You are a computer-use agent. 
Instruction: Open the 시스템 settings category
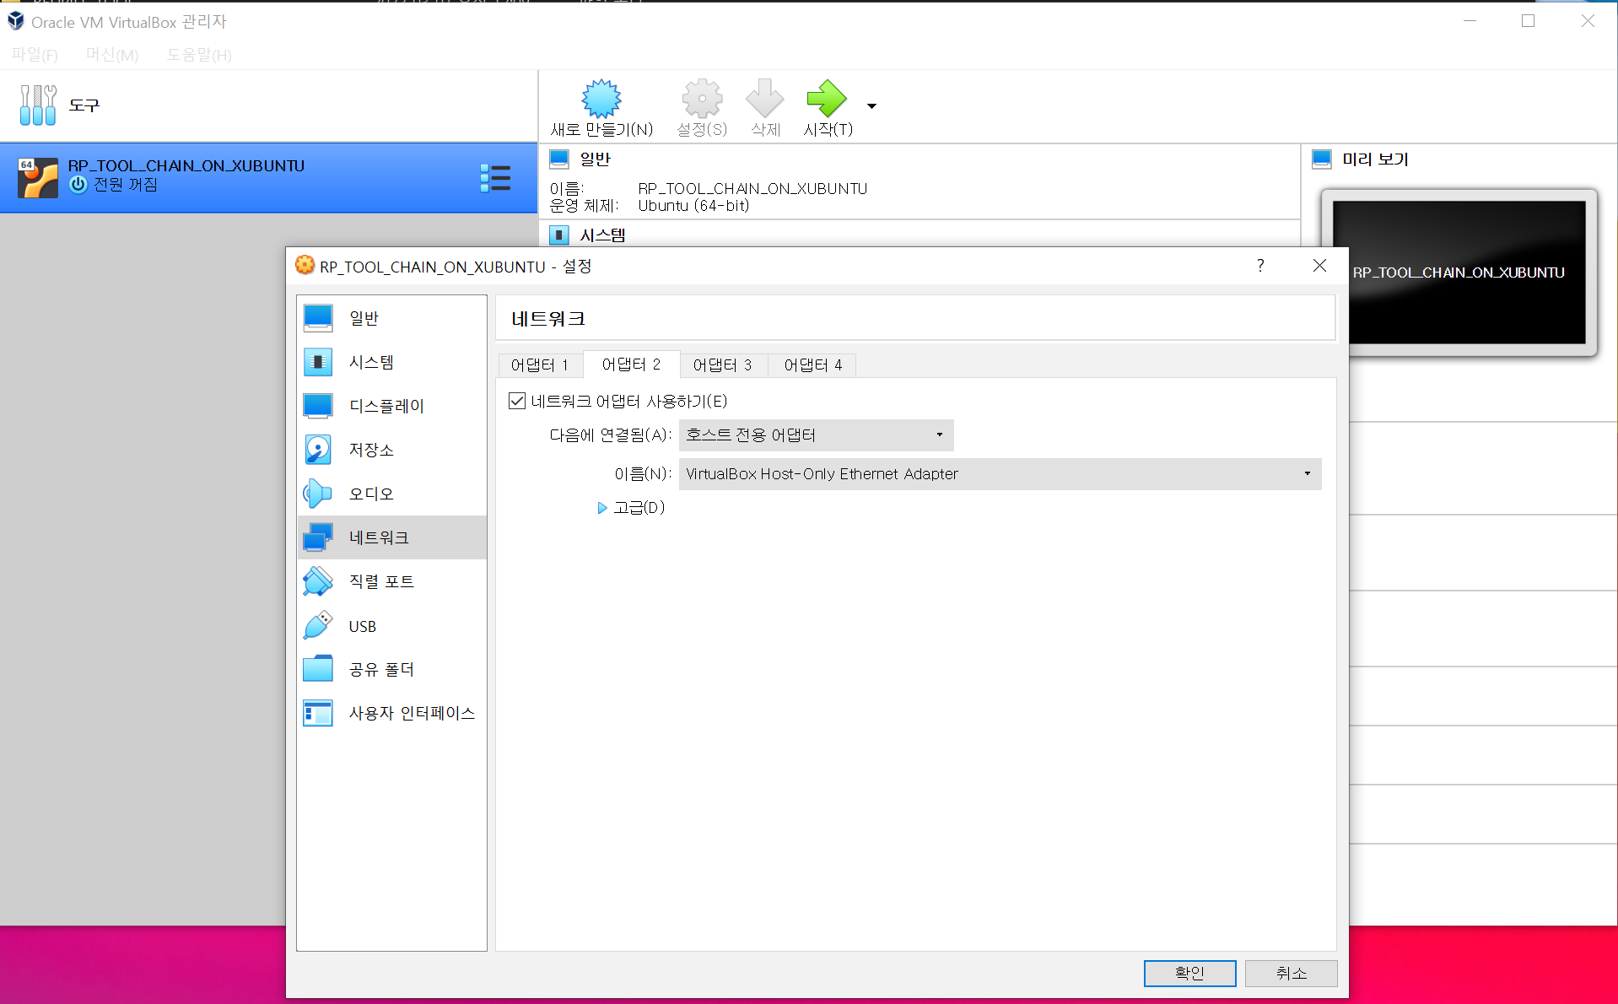click(x=392, y=362)
